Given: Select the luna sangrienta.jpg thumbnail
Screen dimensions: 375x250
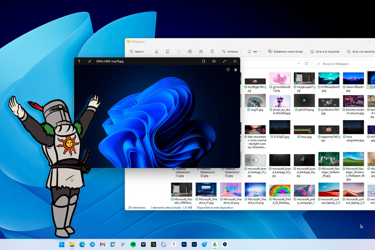Looking at the screenshot, I should coord(353,127).
